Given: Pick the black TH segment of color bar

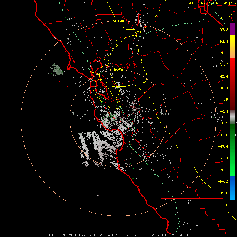Looking at the screenshot, I should click(x=233, y=205).
